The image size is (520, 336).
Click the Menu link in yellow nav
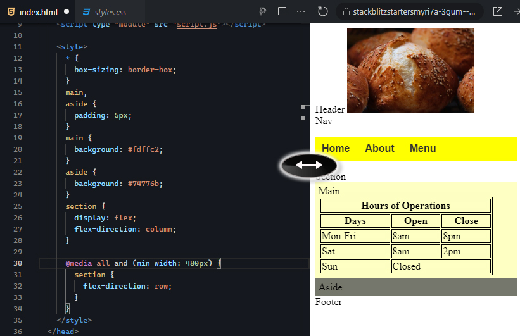pyautogui.click(x=422, y=149)
